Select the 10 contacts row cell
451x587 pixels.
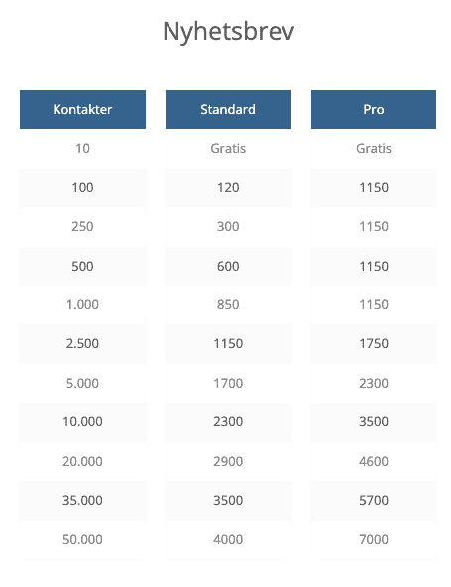click(x=82, y=149)
